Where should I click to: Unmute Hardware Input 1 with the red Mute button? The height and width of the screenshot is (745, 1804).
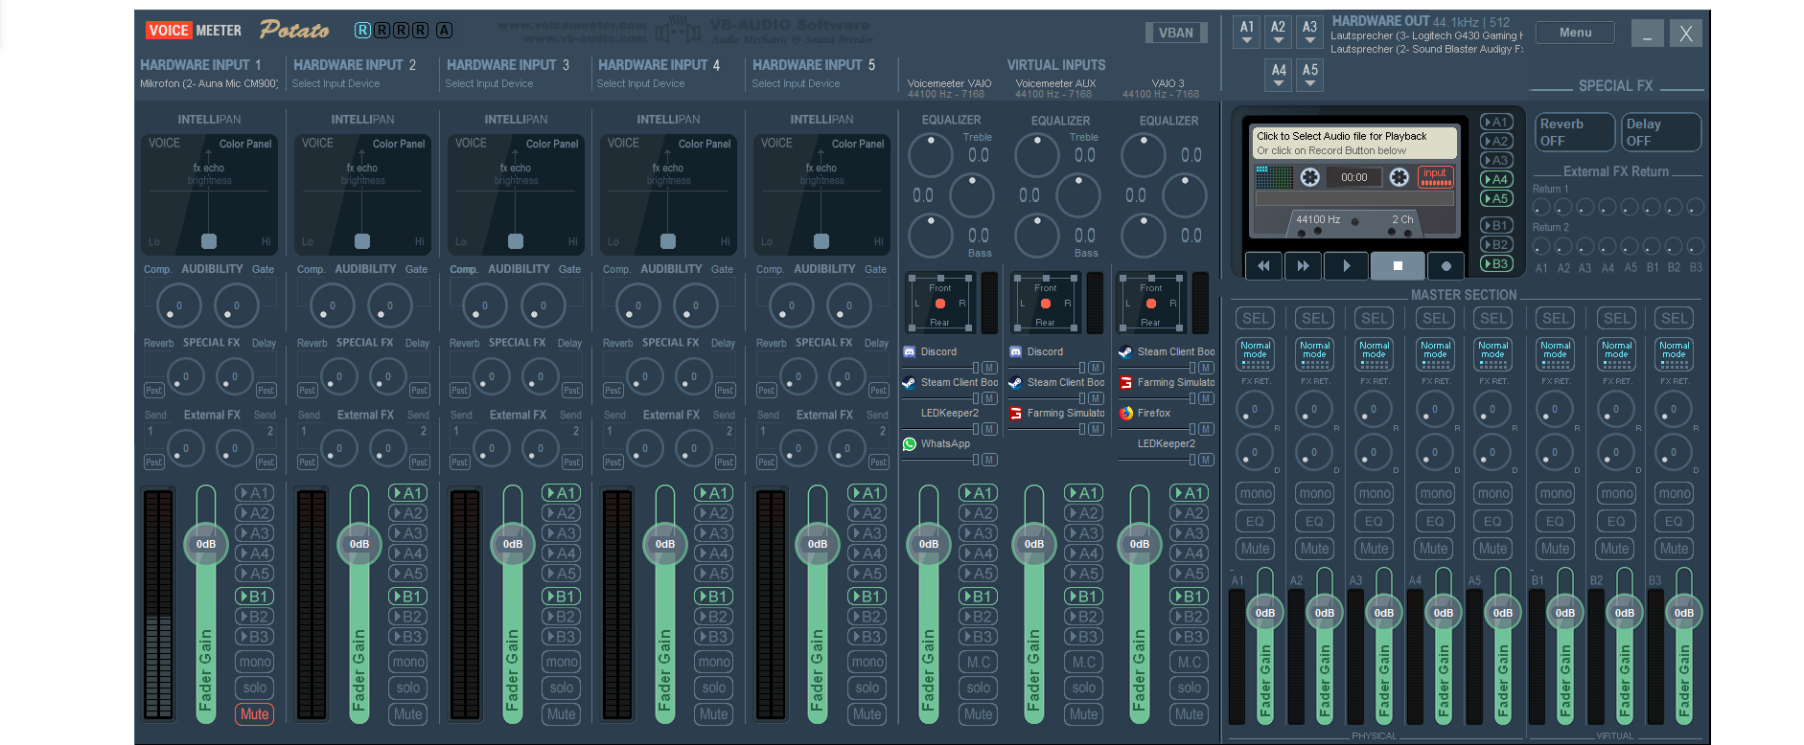(x=254, y=714)
